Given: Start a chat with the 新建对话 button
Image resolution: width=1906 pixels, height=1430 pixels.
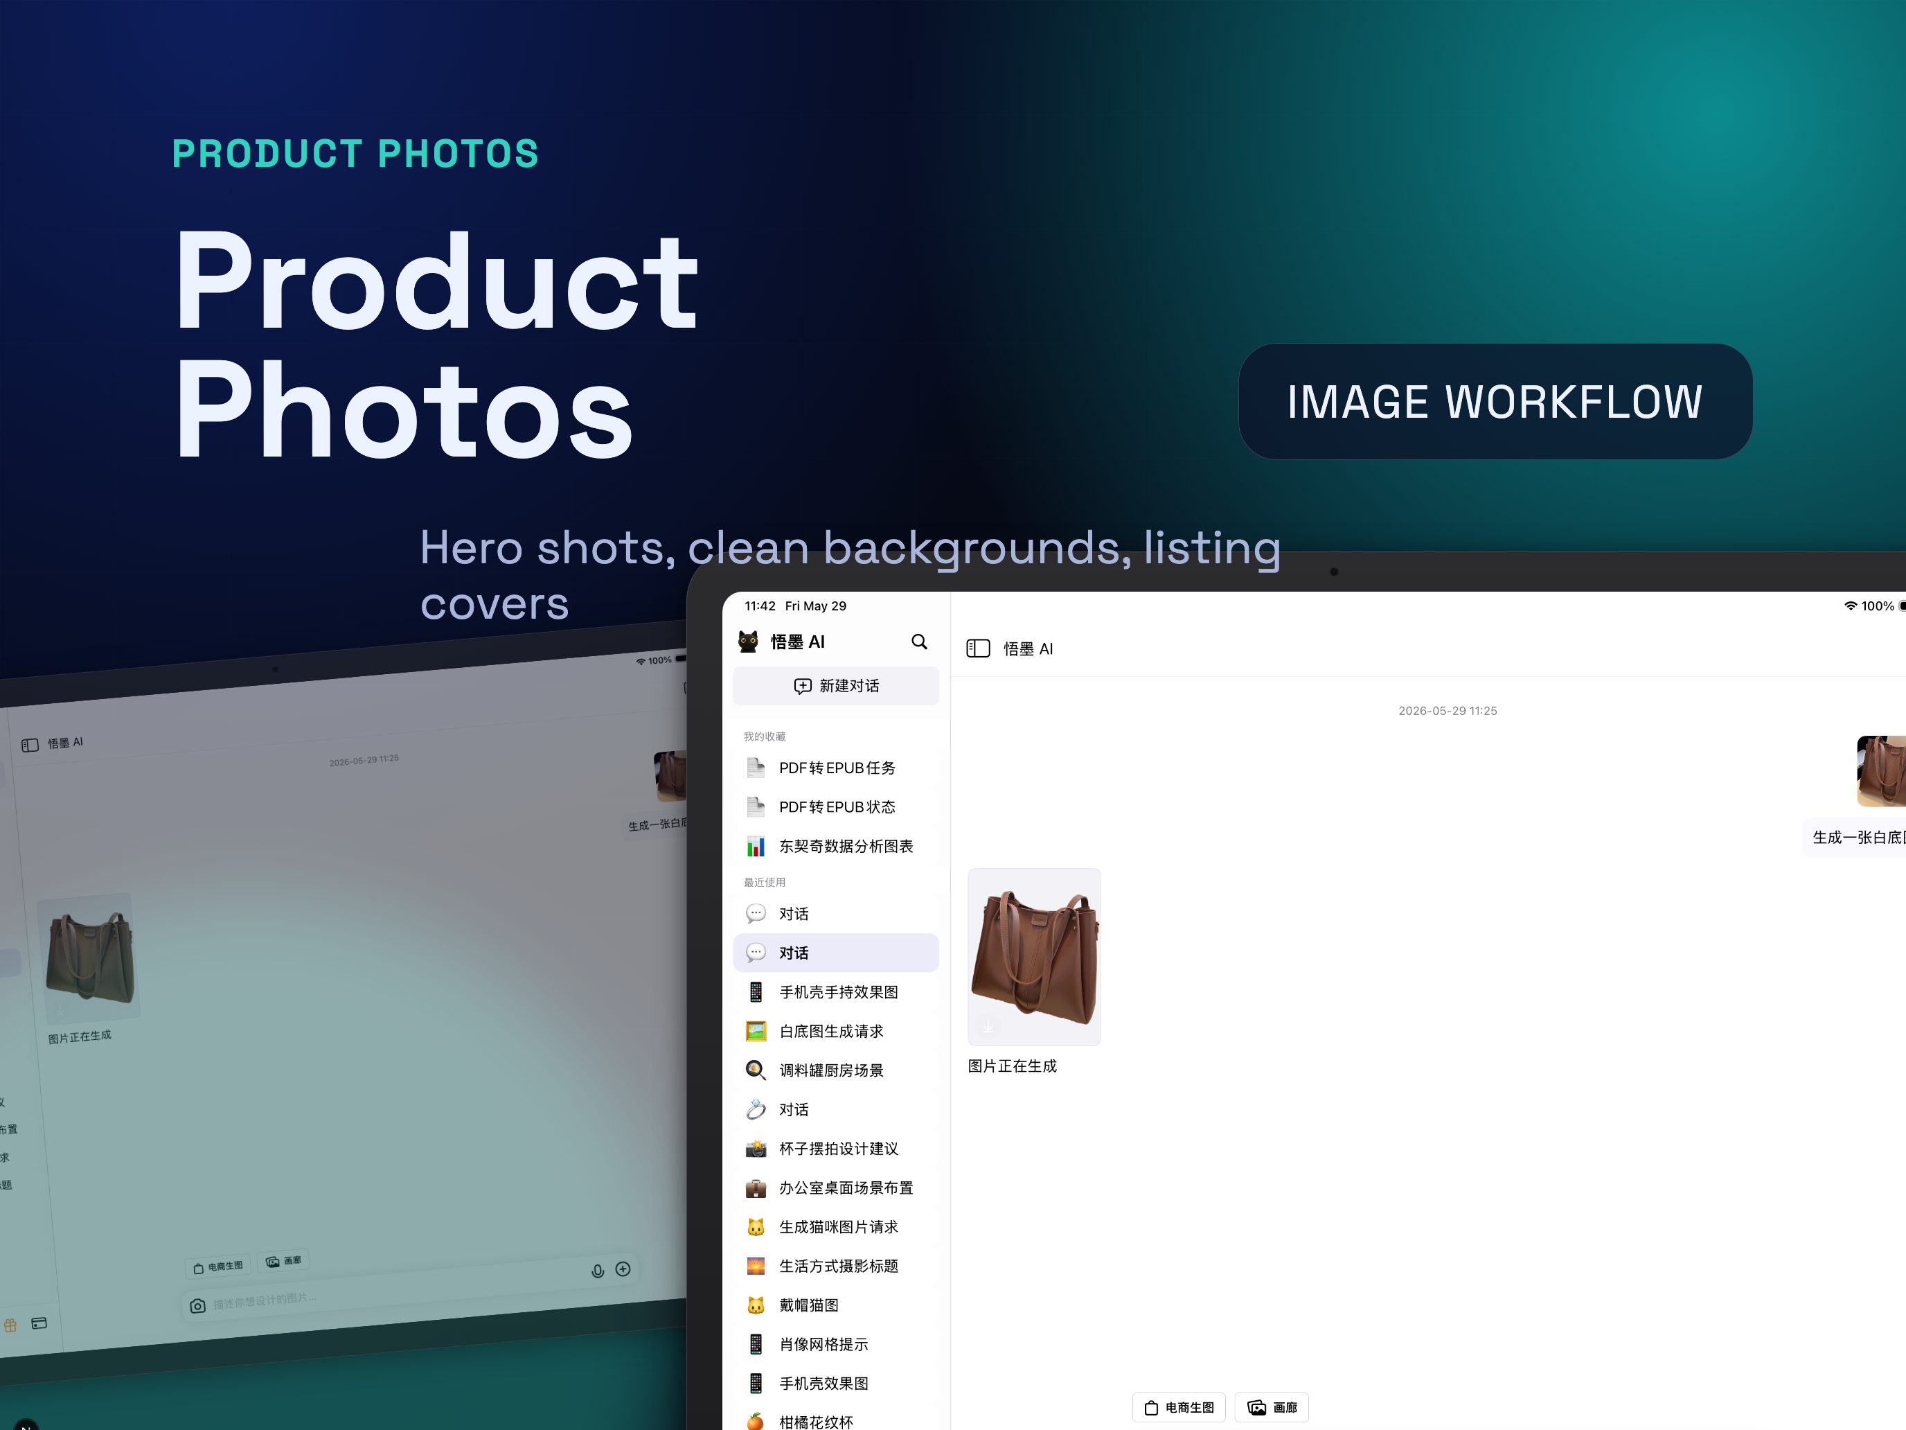Looking at the screenshot, I should tap(836, 686).
